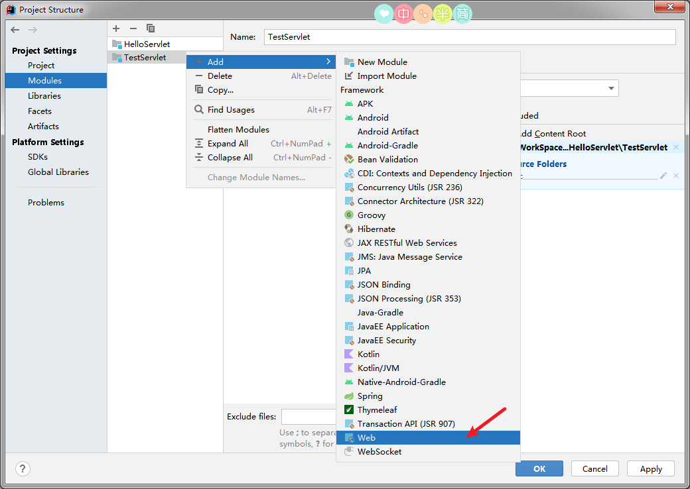Click the WebSocket icon

click(x=349, y=452)
